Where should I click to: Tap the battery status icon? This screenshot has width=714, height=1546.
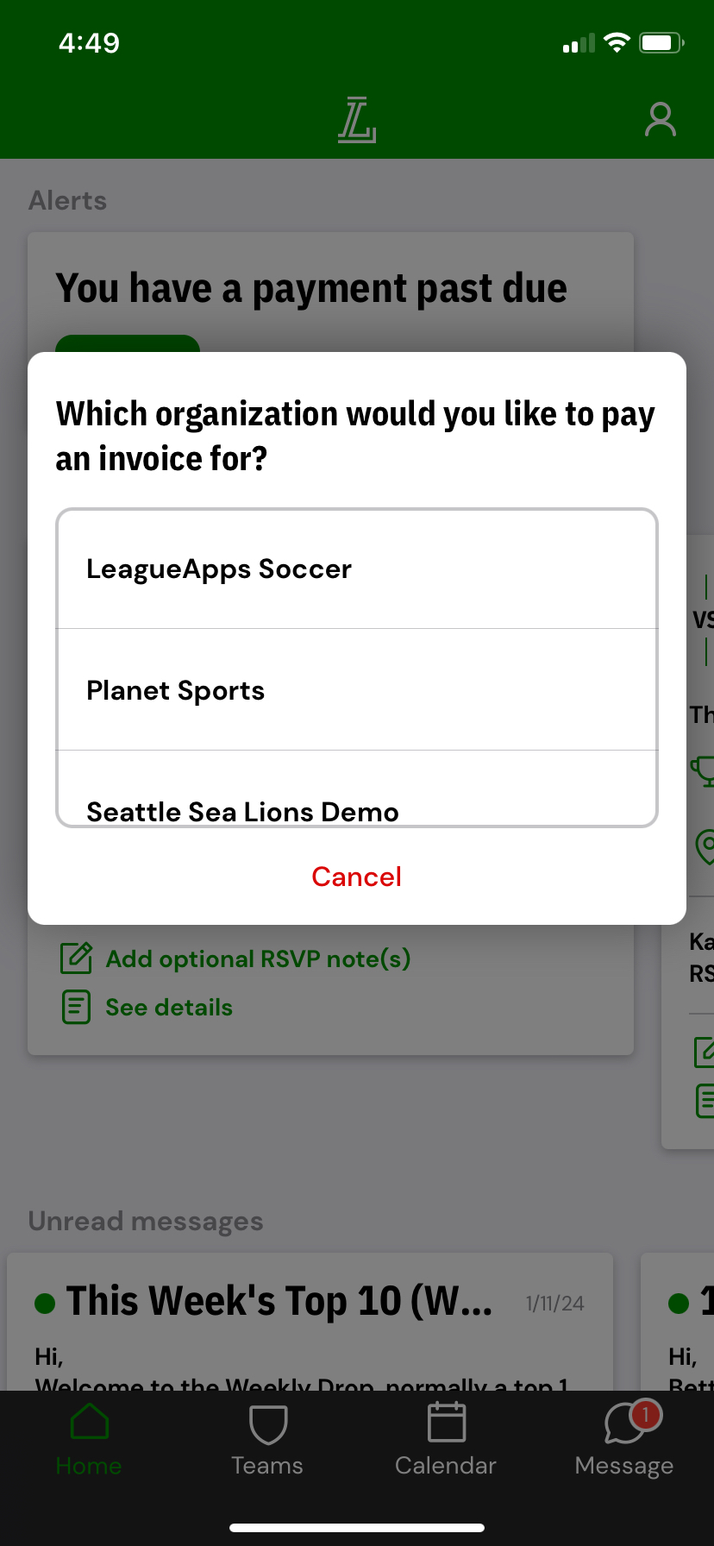coord(661,42)
